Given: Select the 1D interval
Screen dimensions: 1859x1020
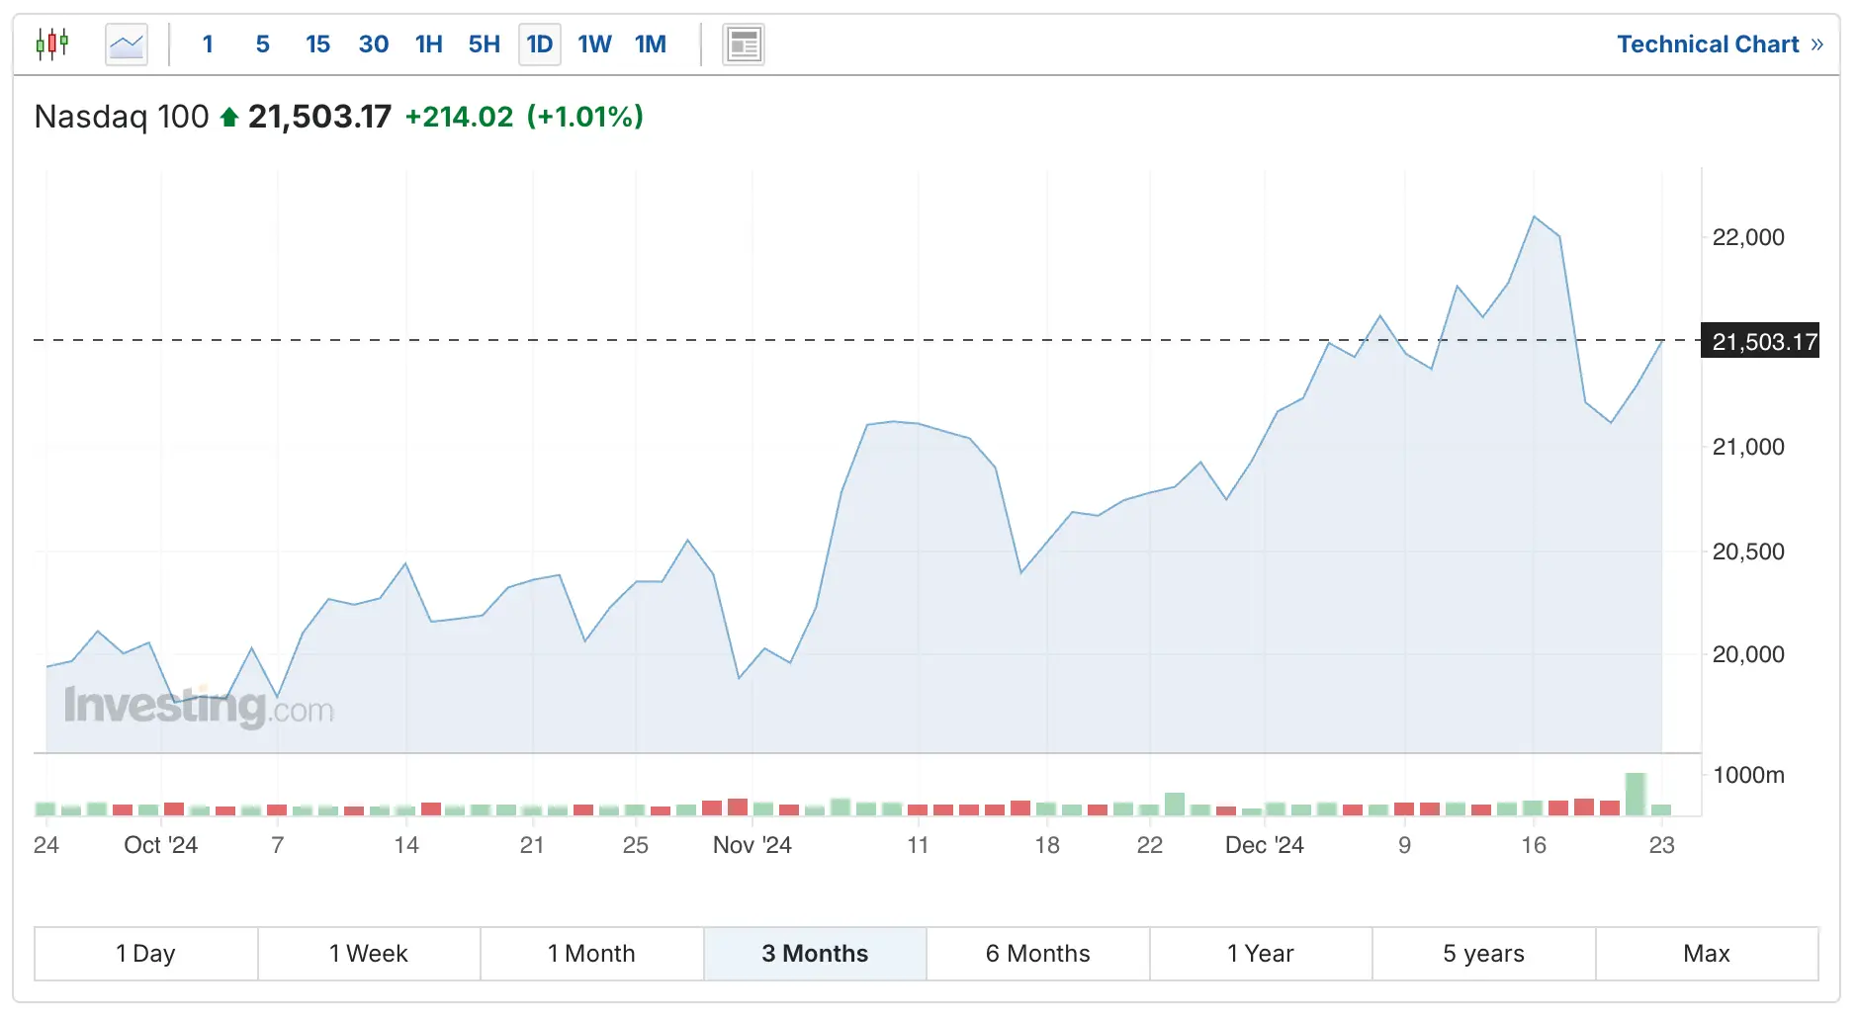Looking at the screenshot, I should pos(540,44).
